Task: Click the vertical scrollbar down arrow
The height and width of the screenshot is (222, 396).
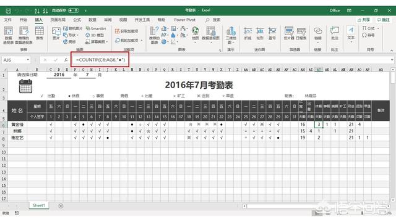Action: point(393,200)
